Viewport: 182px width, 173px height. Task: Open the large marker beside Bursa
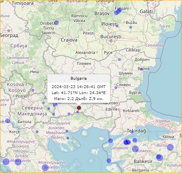170,147
